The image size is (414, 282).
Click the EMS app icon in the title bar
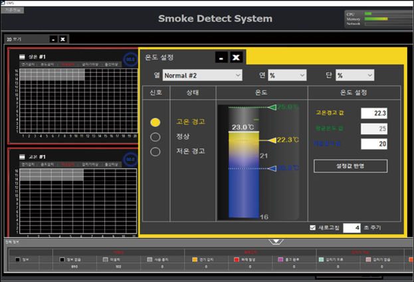tap(3, 3)
